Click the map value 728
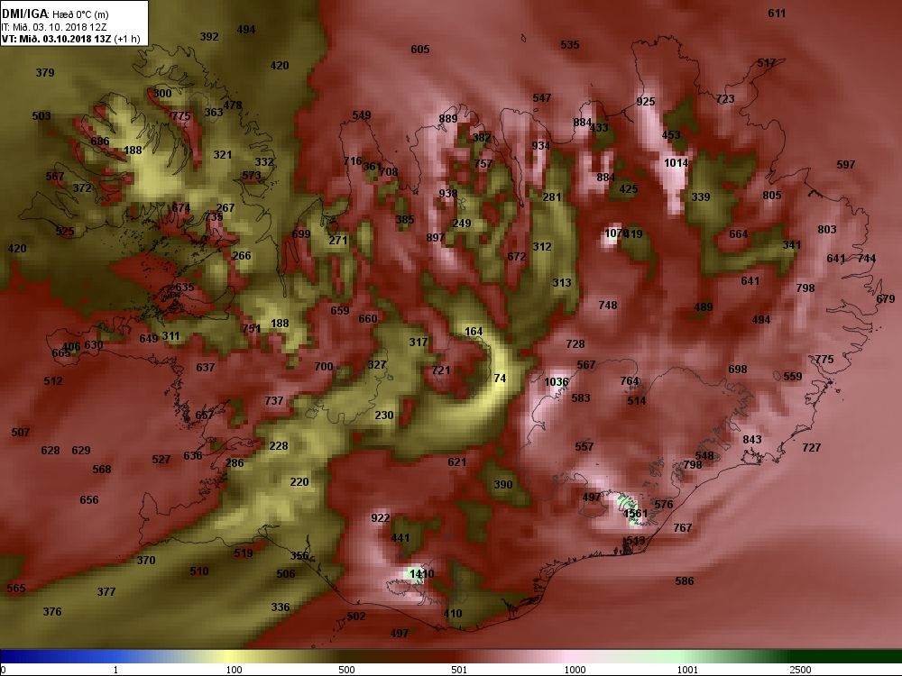The image size is (902, 676). [x=575, y=343]
